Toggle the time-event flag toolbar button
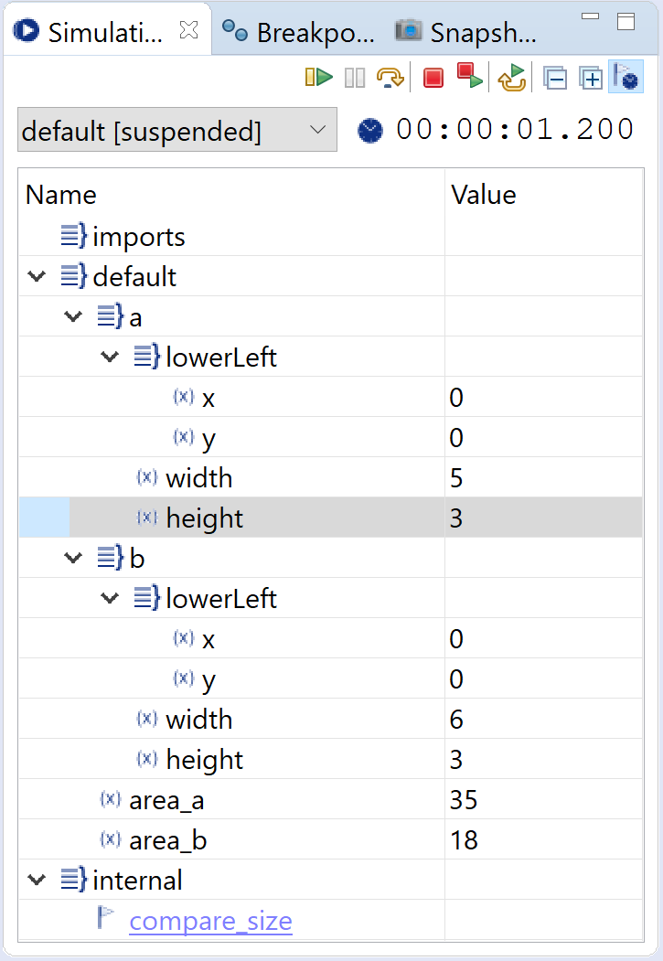Image resolution: width=663 pixels, height=961 pixels. coord(627,78)
